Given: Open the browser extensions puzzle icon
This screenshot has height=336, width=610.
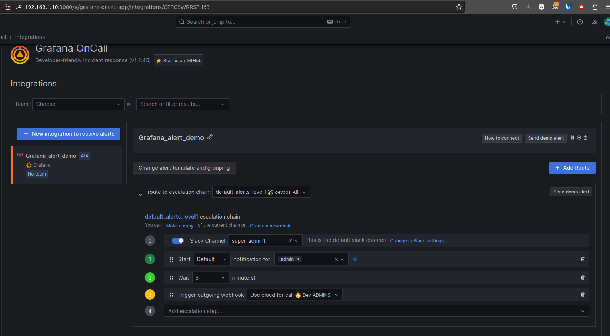Looking at the screenshot, I should tap(595, 7).
